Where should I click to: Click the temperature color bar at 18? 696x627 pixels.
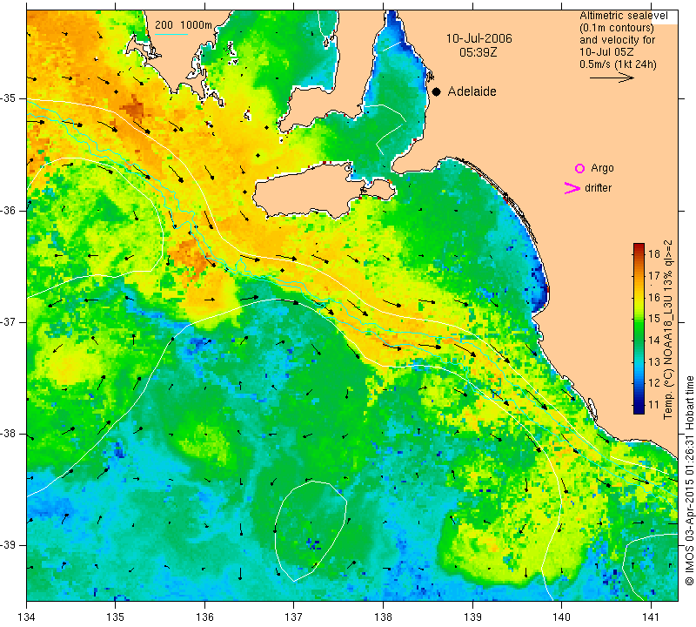(x=639, y=253)
